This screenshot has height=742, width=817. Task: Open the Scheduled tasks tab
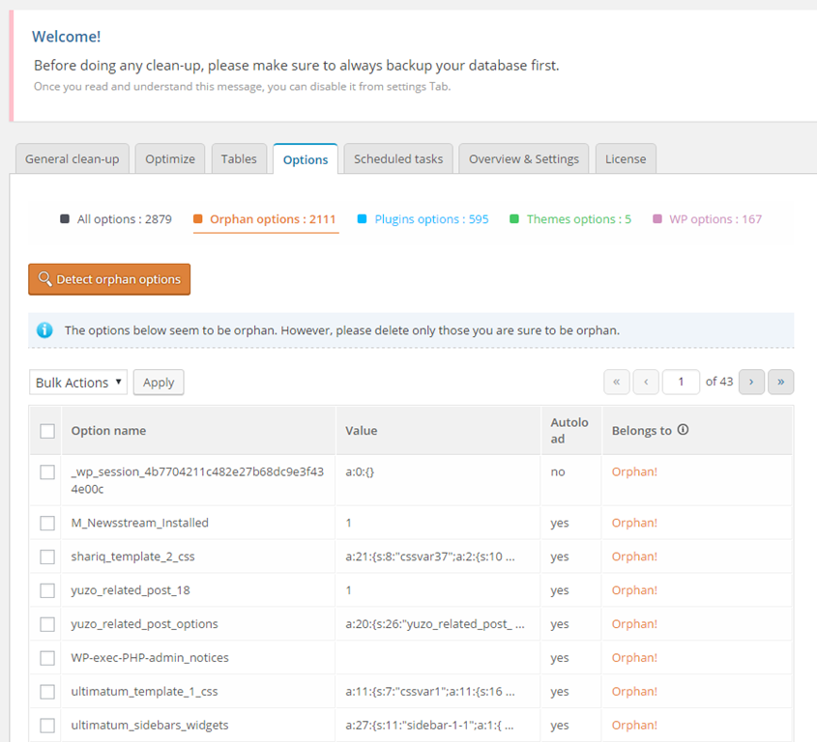[398, 158]
